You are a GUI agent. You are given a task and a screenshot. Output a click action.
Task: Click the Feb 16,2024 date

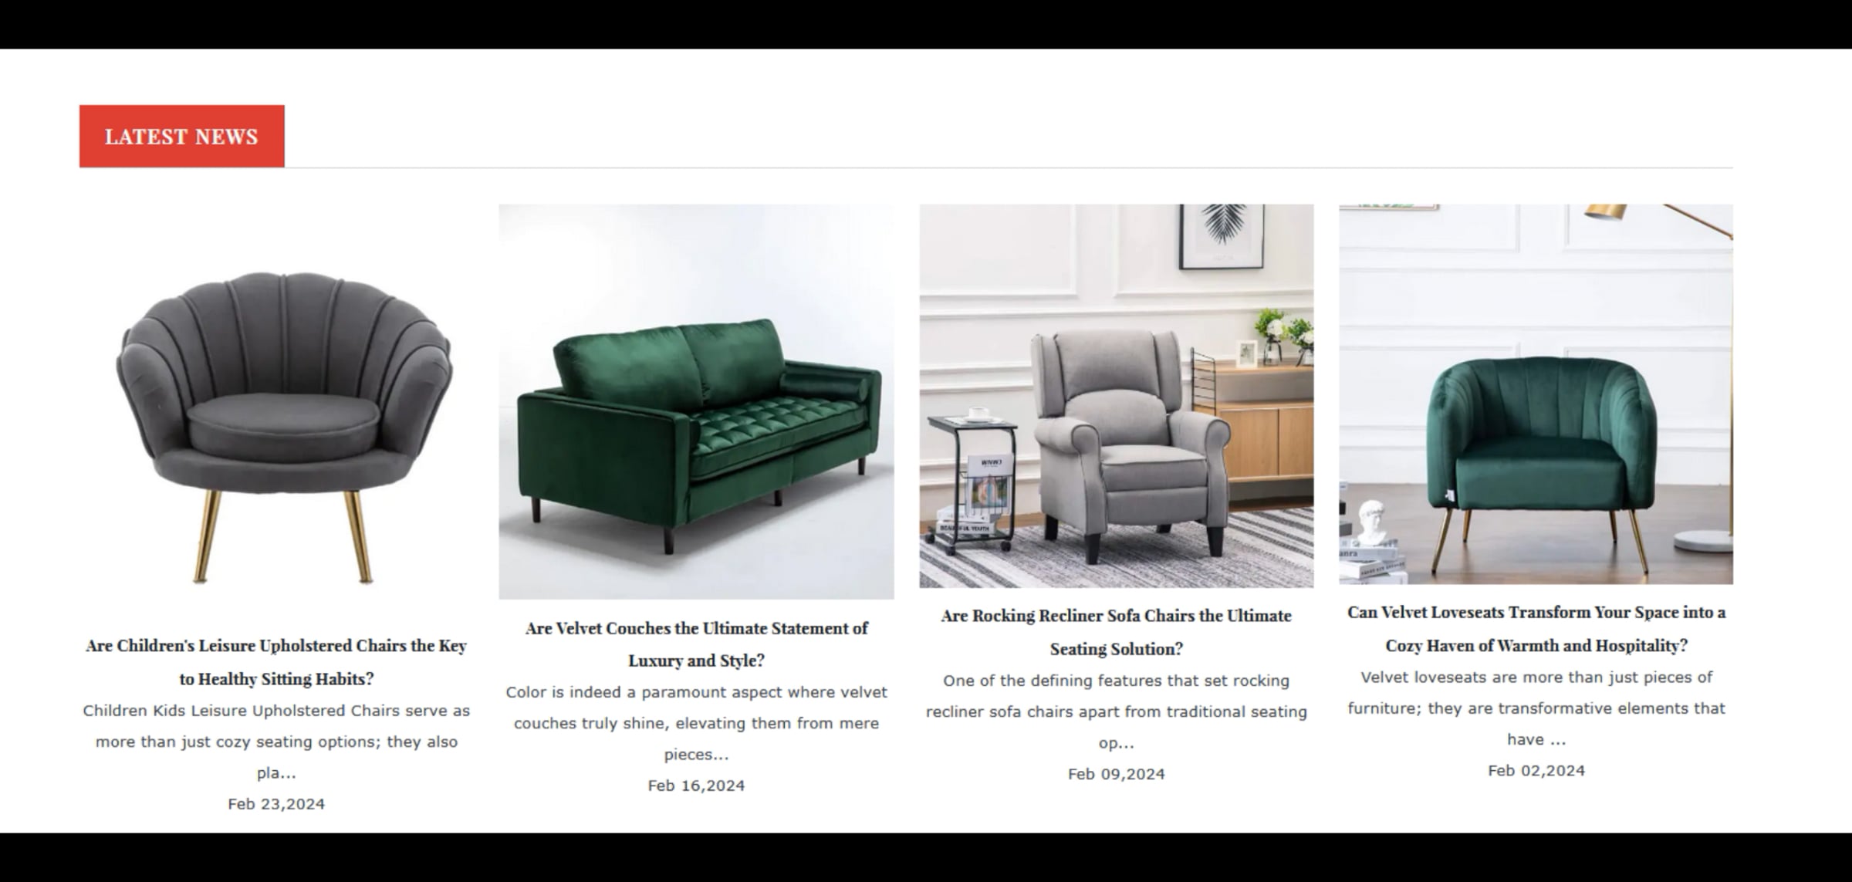point(696,786)
